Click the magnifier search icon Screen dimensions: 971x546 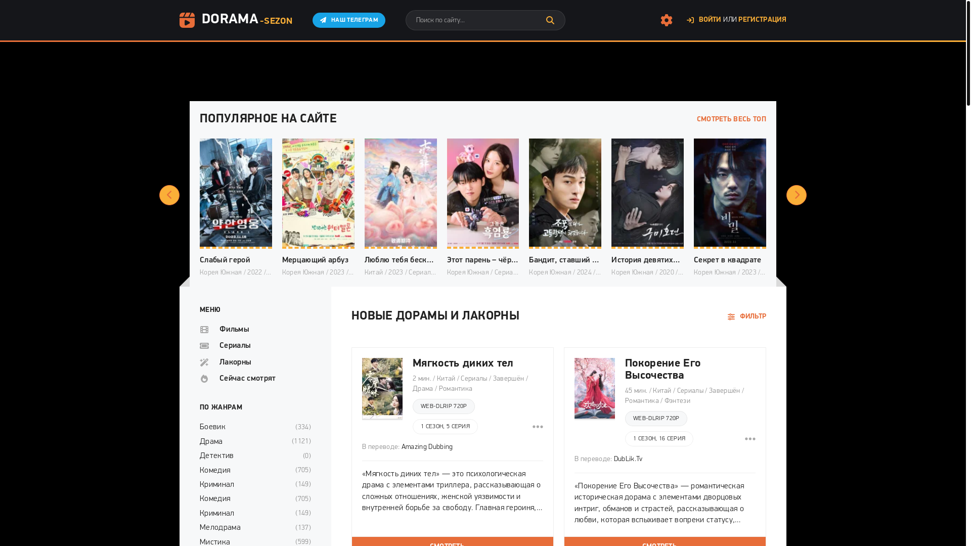[550, 20]
